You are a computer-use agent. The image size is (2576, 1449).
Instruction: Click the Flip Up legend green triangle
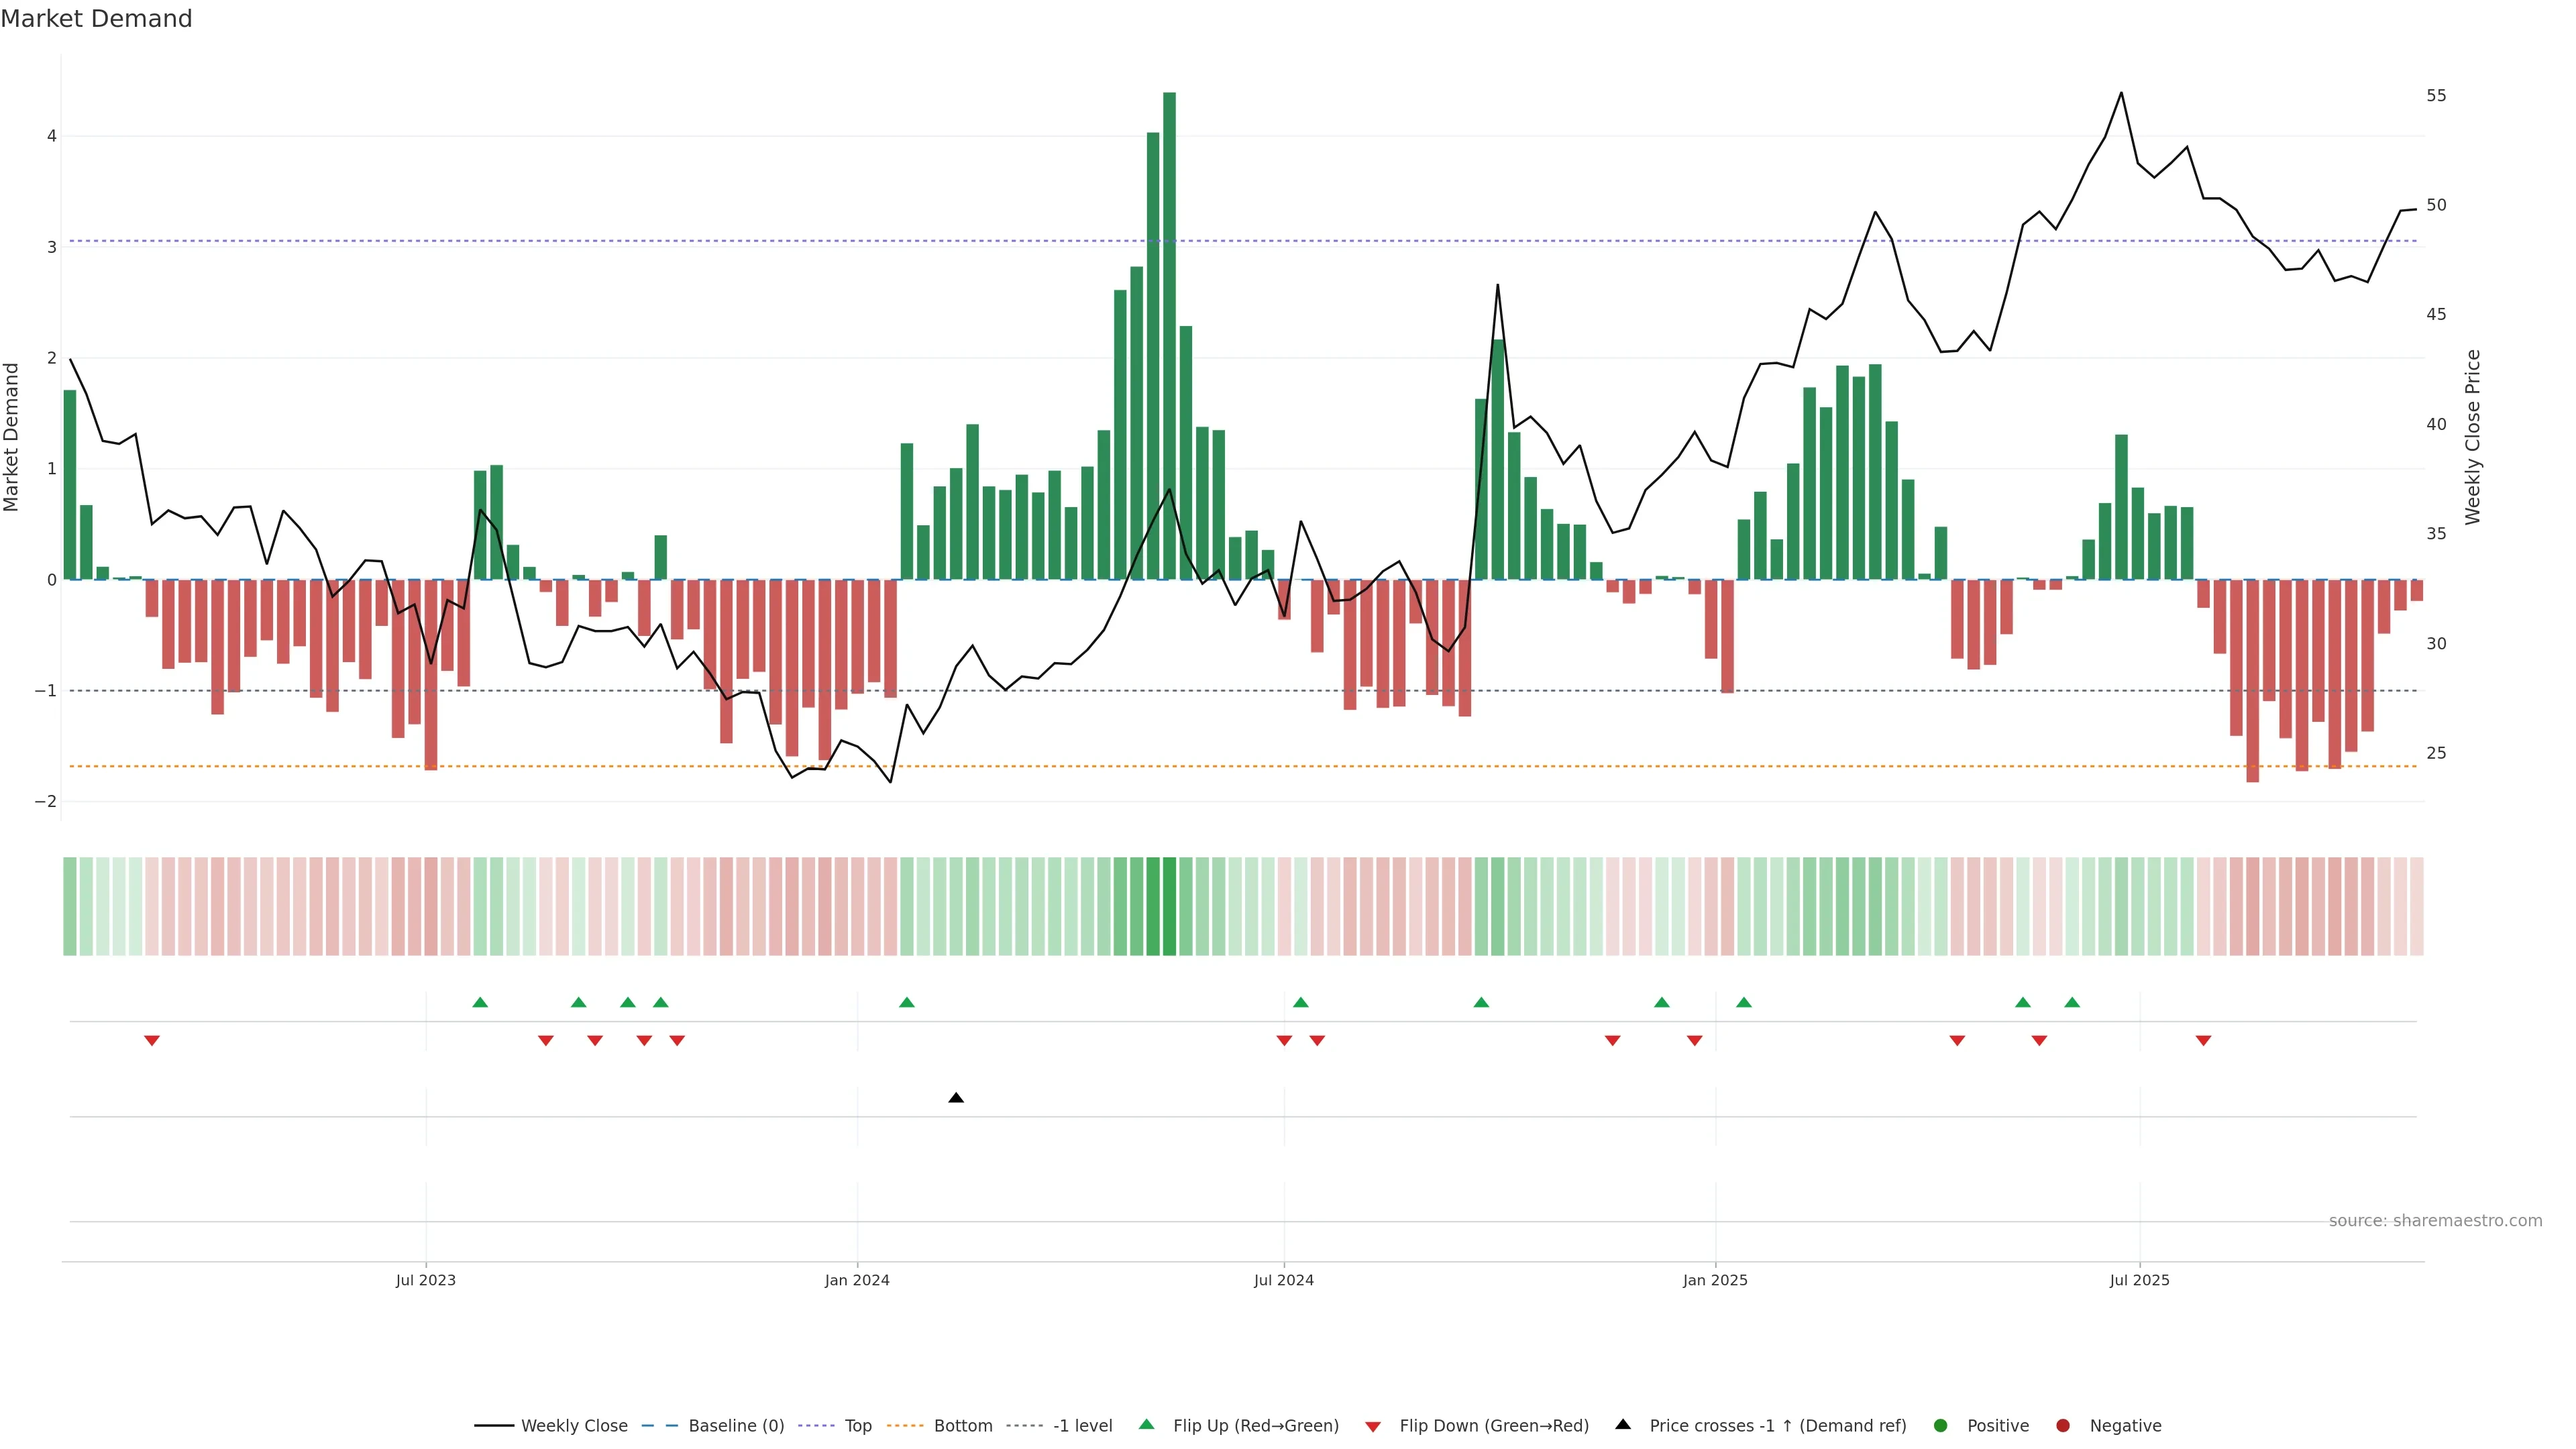(x=1146, y=1424)
